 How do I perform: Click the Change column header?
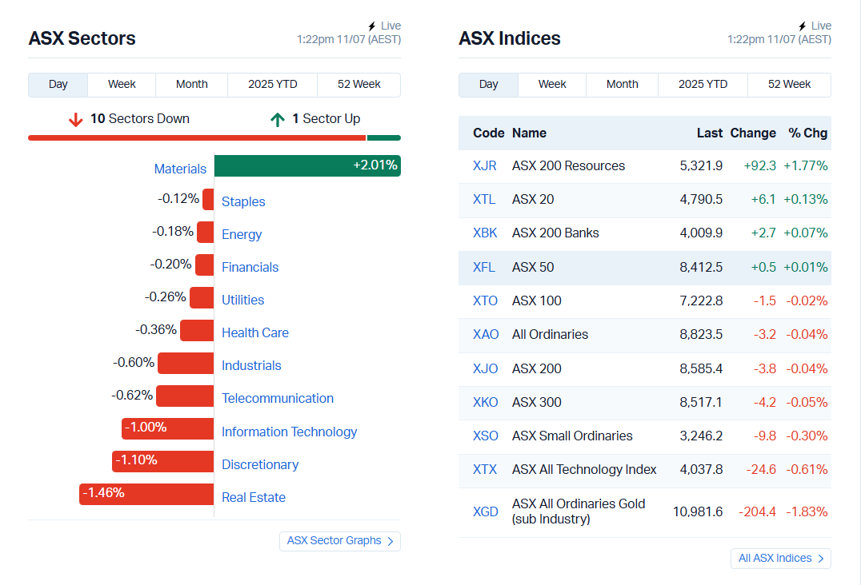pyautogui.click(x=753, y=133)
